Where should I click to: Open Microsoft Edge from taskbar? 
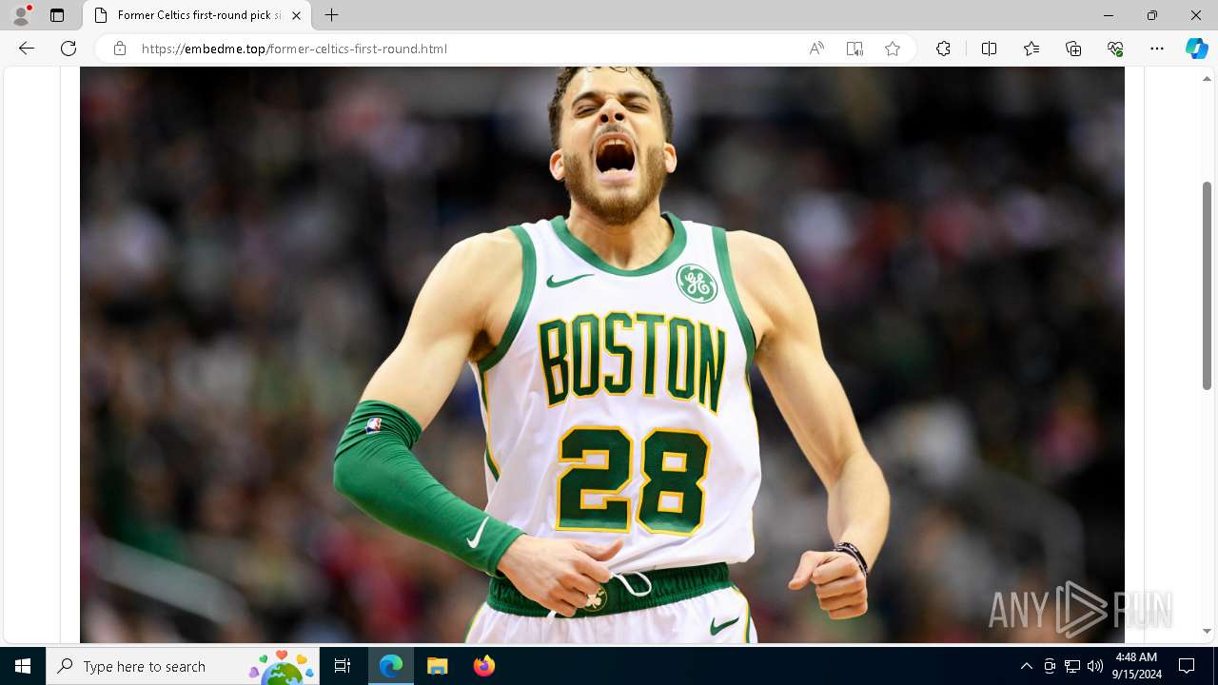pyautogui.click(x=391, y=666)
